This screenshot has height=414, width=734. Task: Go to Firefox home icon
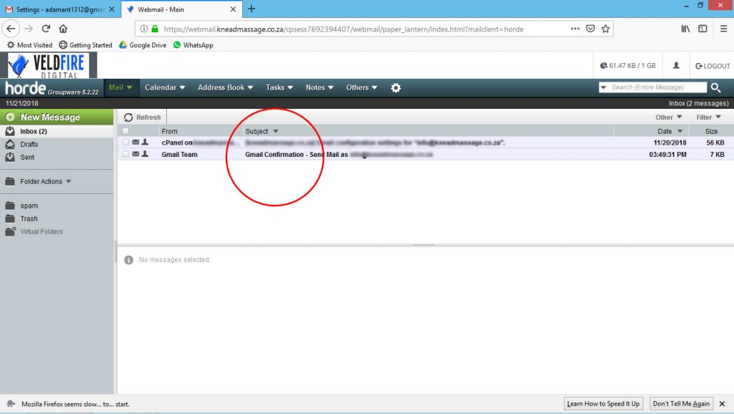(63, 29)
